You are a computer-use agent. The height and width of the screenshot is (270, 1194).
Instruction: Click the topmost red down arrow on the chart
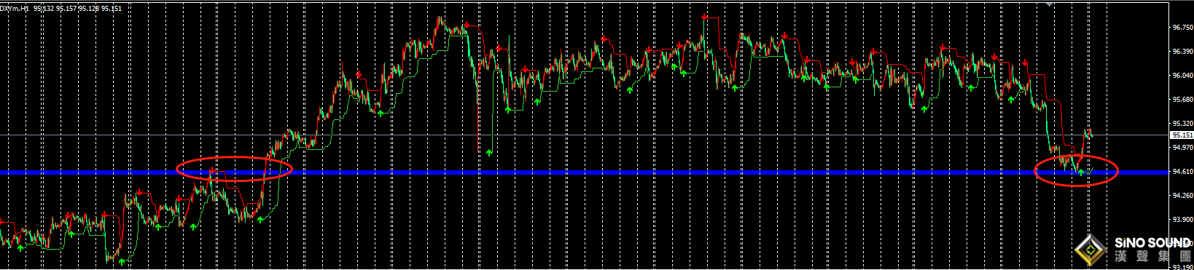[x=703, y=15]
